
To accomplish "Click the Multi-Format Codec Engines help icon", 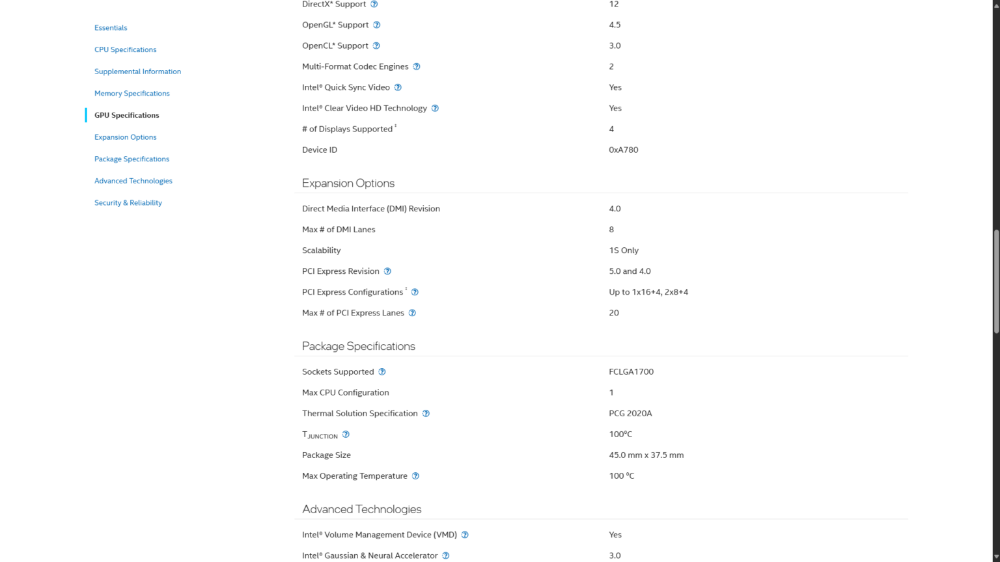I will coord(417,66).
